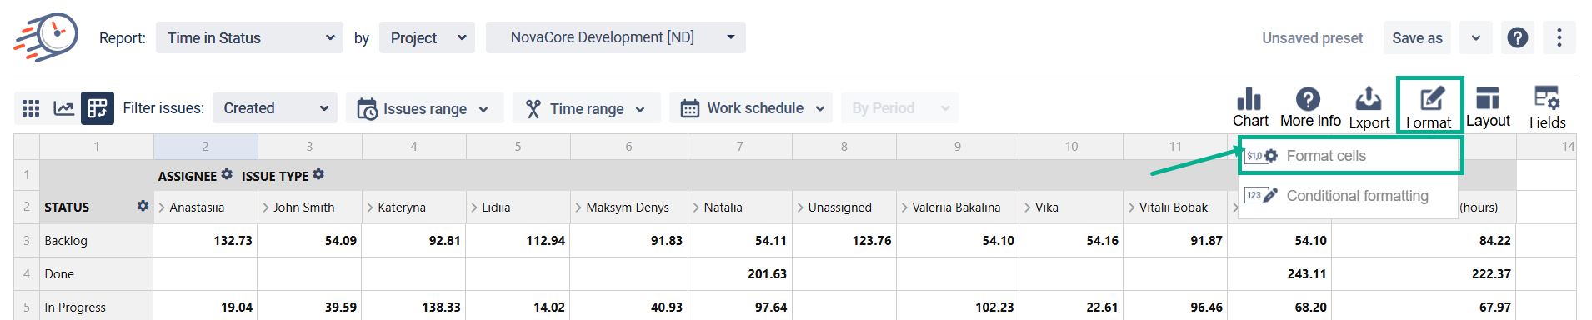This screenshot has height=320, width=1592.
Task: Open Status field gear settings
Action: [x=143, y=206]
